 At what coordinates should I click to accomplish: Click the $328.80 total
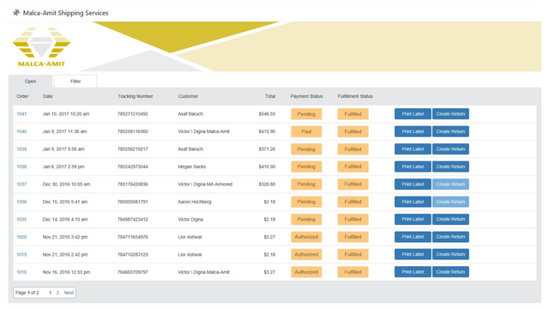(x=267, y=184)
